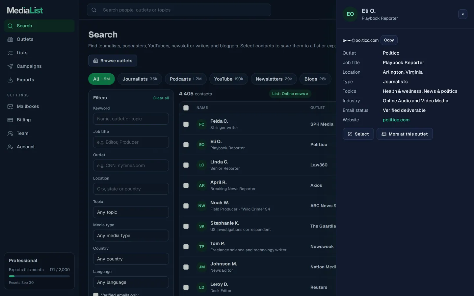Focus the top search people field
The width and height of the screenshot is (474, 296).
pos(179,10)
